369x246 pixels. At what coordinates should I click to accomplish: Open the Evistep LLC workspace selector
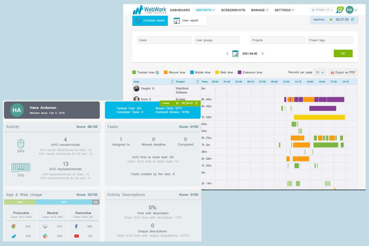point(322,10)
